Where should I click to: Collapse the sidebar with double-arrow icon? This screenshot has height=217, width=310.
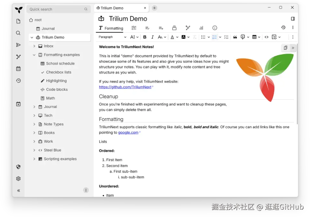(18, 191)
